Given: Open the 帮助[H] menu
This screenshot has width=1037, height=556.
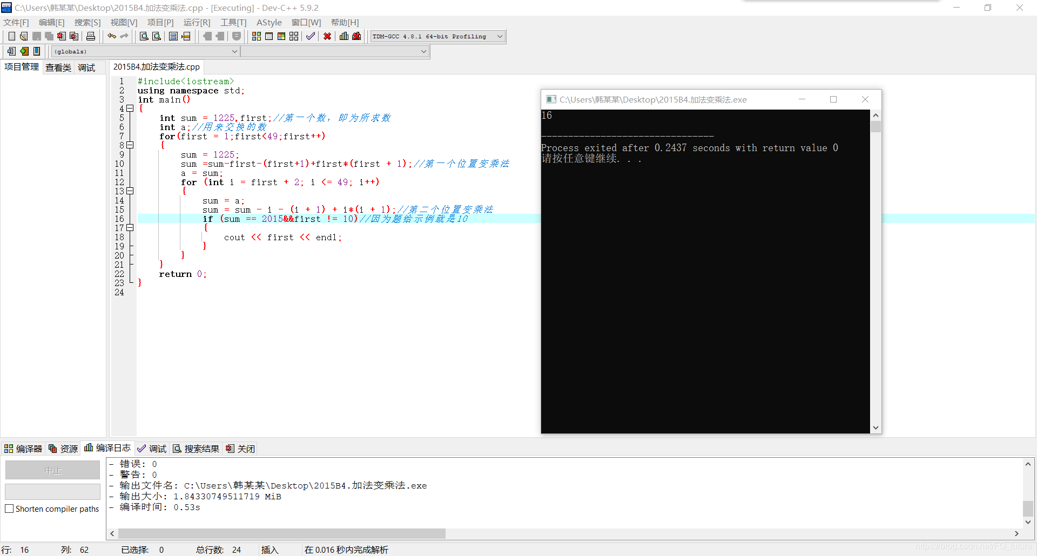Looking at the screenshot, I should (x=345, y=22).
